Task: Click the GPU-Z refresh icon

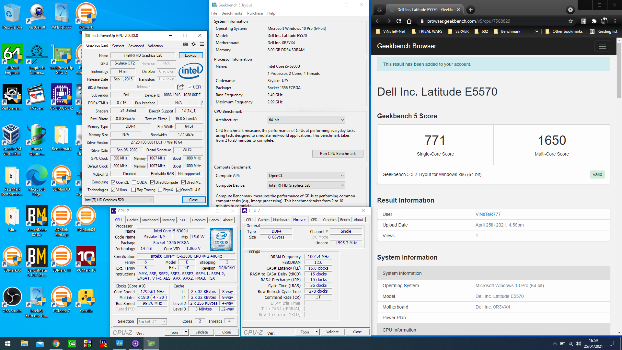Action: [x=194, y=44]
